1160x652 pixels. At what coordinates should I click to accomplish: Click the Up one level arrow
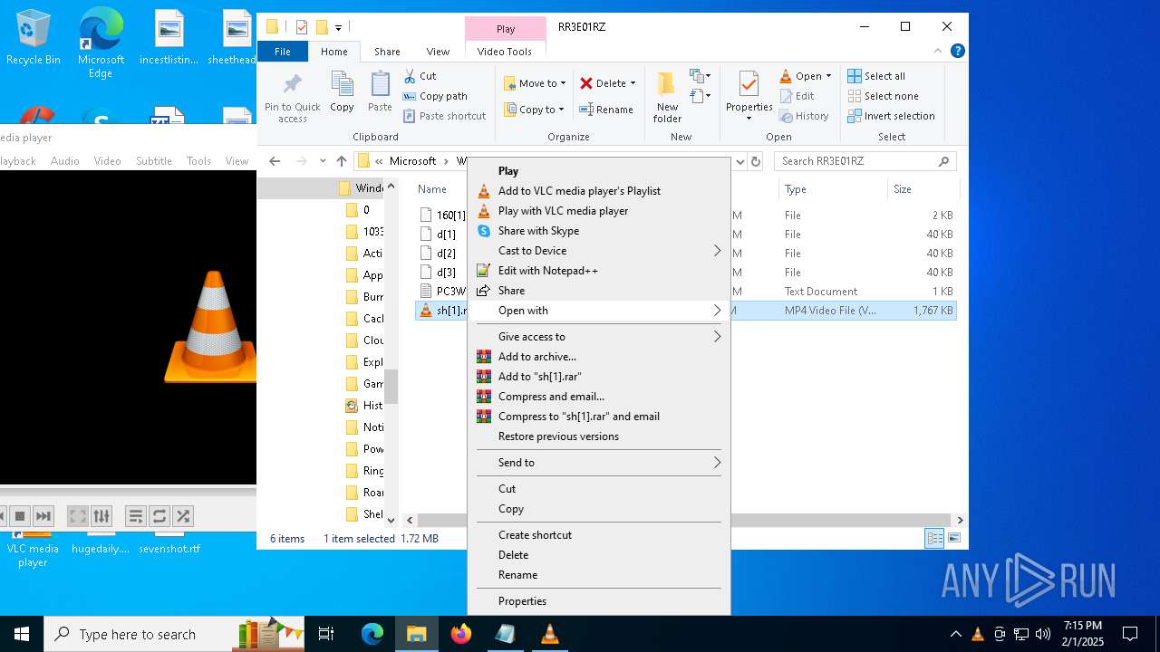coord(342,161)
